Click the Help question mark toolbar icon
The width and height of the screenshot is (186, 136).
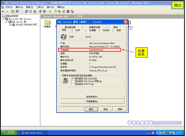click(40, 12)
